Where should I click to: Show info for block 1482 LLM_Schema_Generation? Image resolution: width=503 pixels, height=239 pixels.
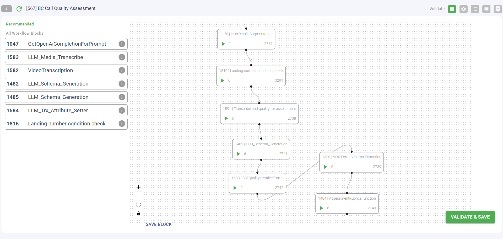click(122, 84)
